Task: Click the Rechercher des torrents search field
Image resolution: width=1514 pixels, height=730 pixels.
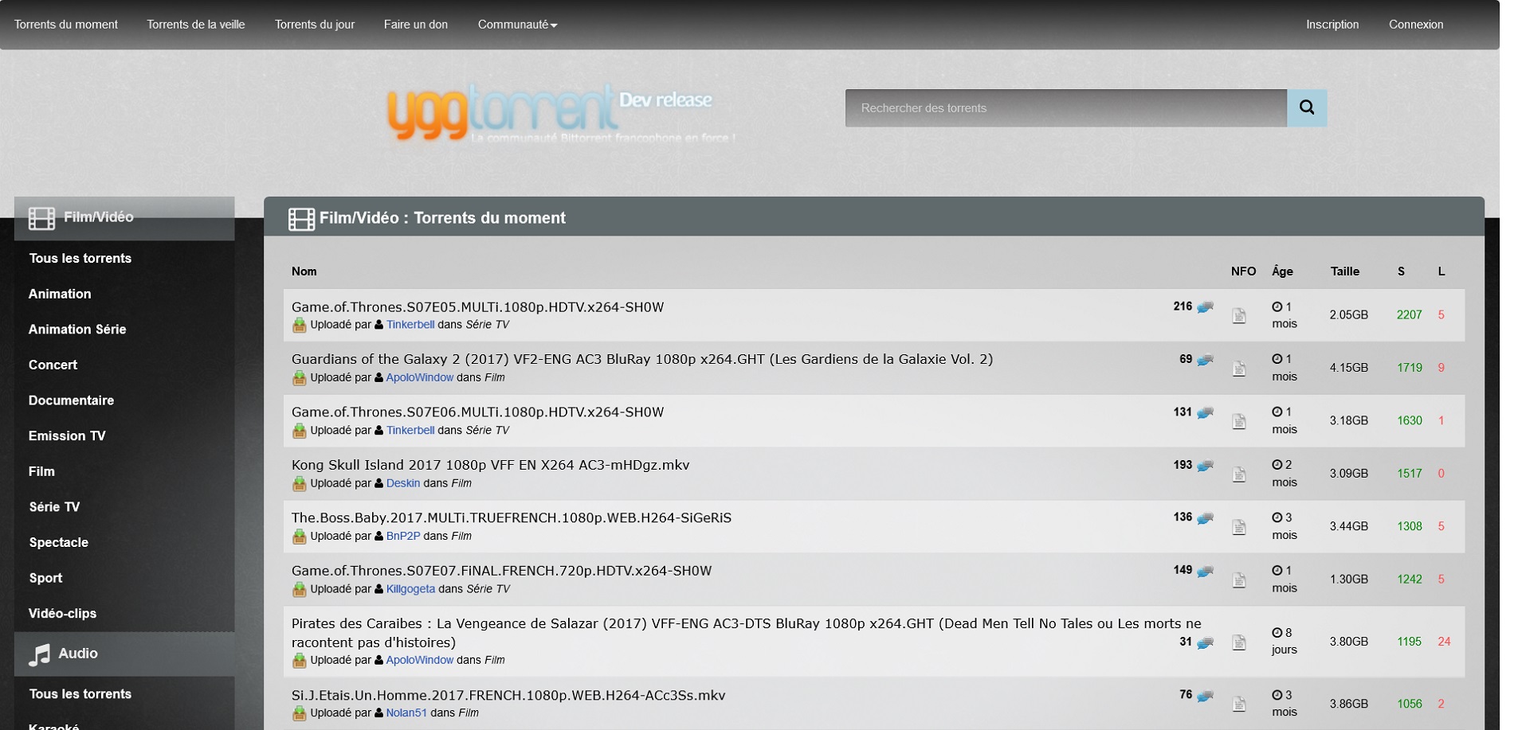Action: (x=1066, y=107)
